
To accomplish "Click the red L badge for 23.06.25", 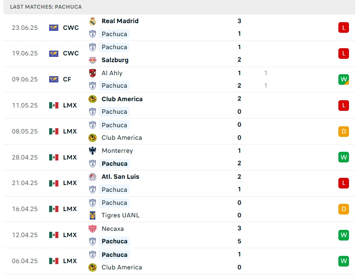I will click(343, 28).
